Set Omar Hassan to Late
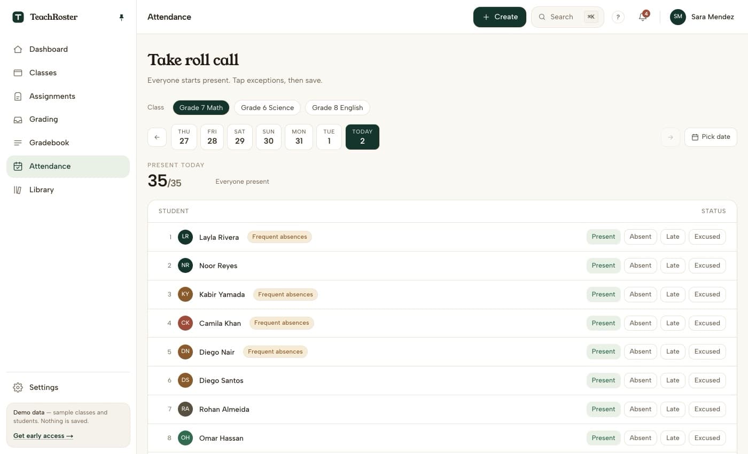Viewport: 748px width, 454px height. coord(673,438)
